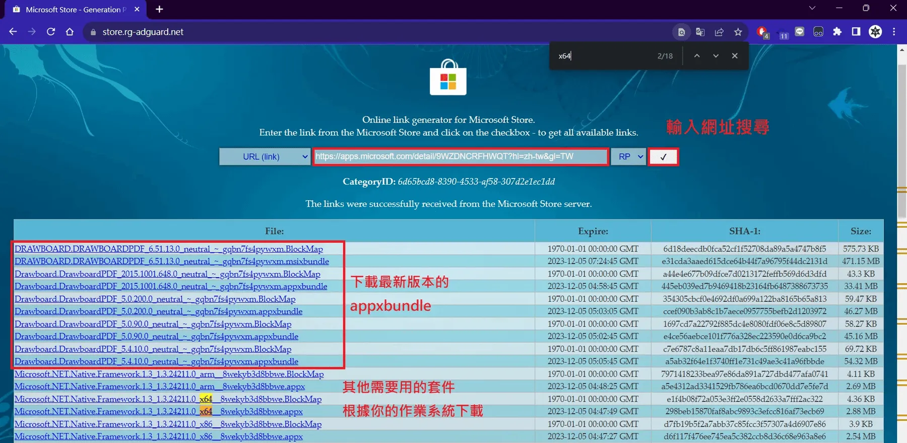Image resolution: width=907 pixels, height=443 pixels.
Task: Open NET.Native.Framework x86 BlockMap link
Action: click(x=168, y=424)
